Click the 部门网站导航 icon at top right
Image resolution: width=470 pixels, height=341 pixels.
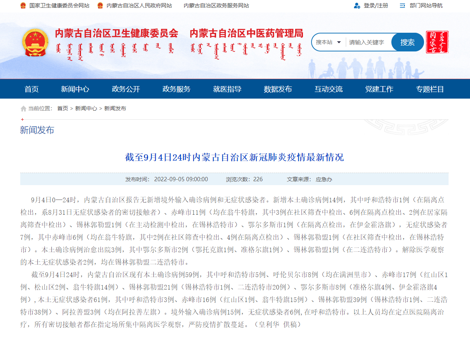(401, 6)
